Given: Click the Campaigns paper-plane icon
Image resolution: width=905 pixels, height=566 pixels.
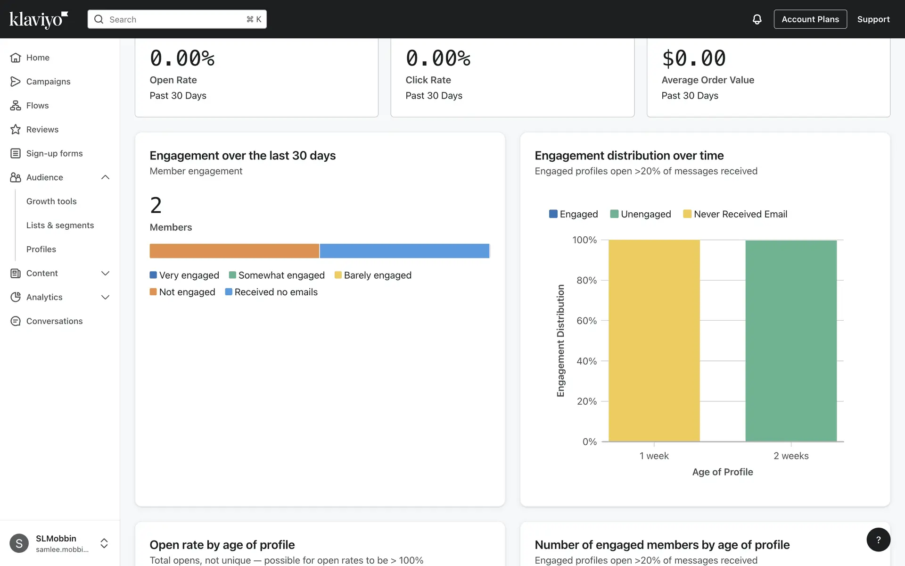Looking at the screenshot, I should [16, 82].
